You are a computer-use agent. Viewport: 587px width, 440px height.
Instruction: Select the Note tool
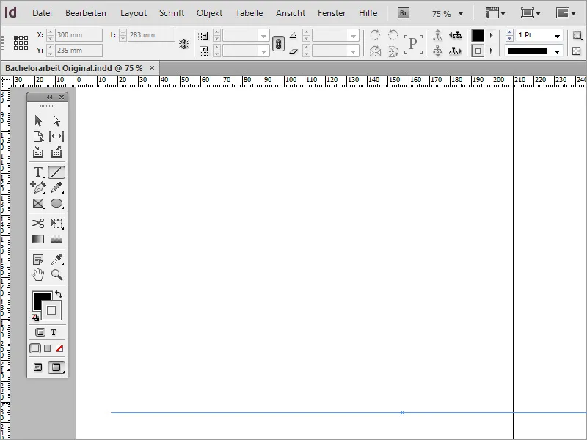tap(38, 259)
